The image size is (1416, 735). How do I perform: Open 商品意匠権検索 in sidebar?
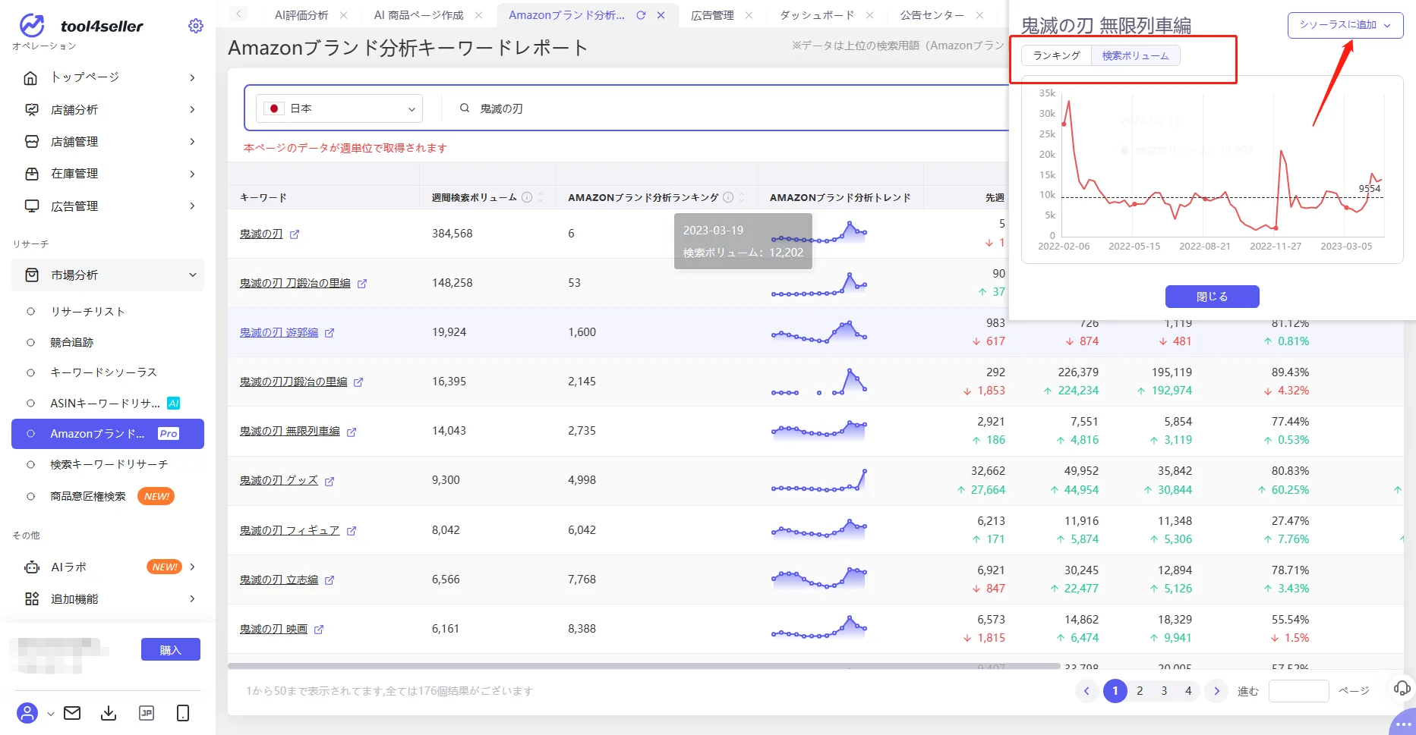(88, 497)
